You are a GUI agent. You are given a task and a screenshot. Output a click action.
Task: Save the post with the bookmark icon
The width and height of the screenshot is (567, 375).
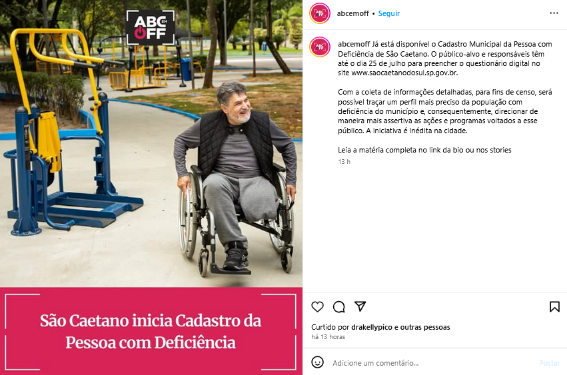(x=554, y=306)
